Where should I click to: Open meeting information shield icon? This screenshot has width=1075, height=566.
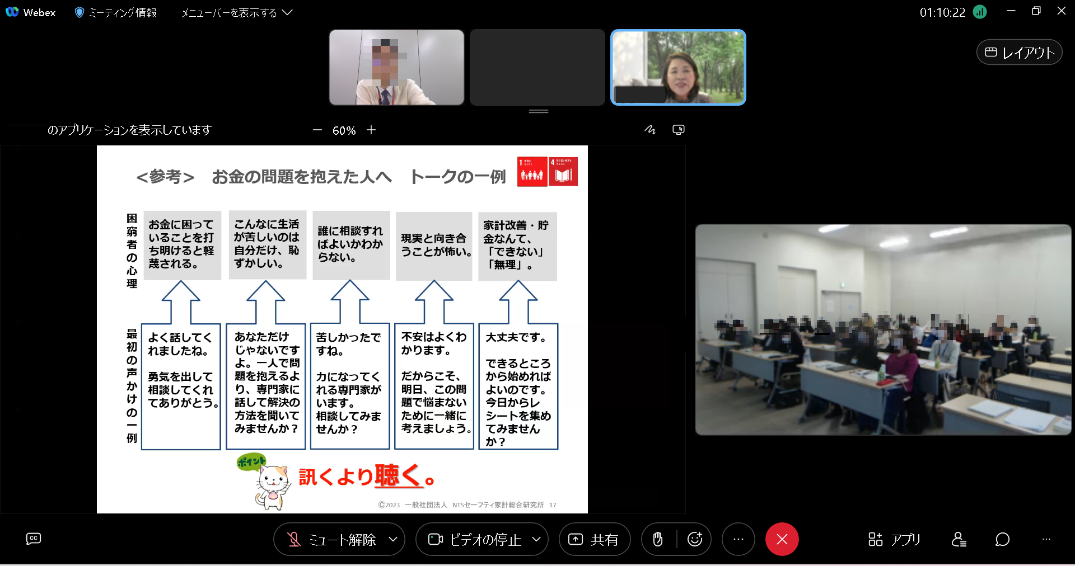click(x=80, y=12)
